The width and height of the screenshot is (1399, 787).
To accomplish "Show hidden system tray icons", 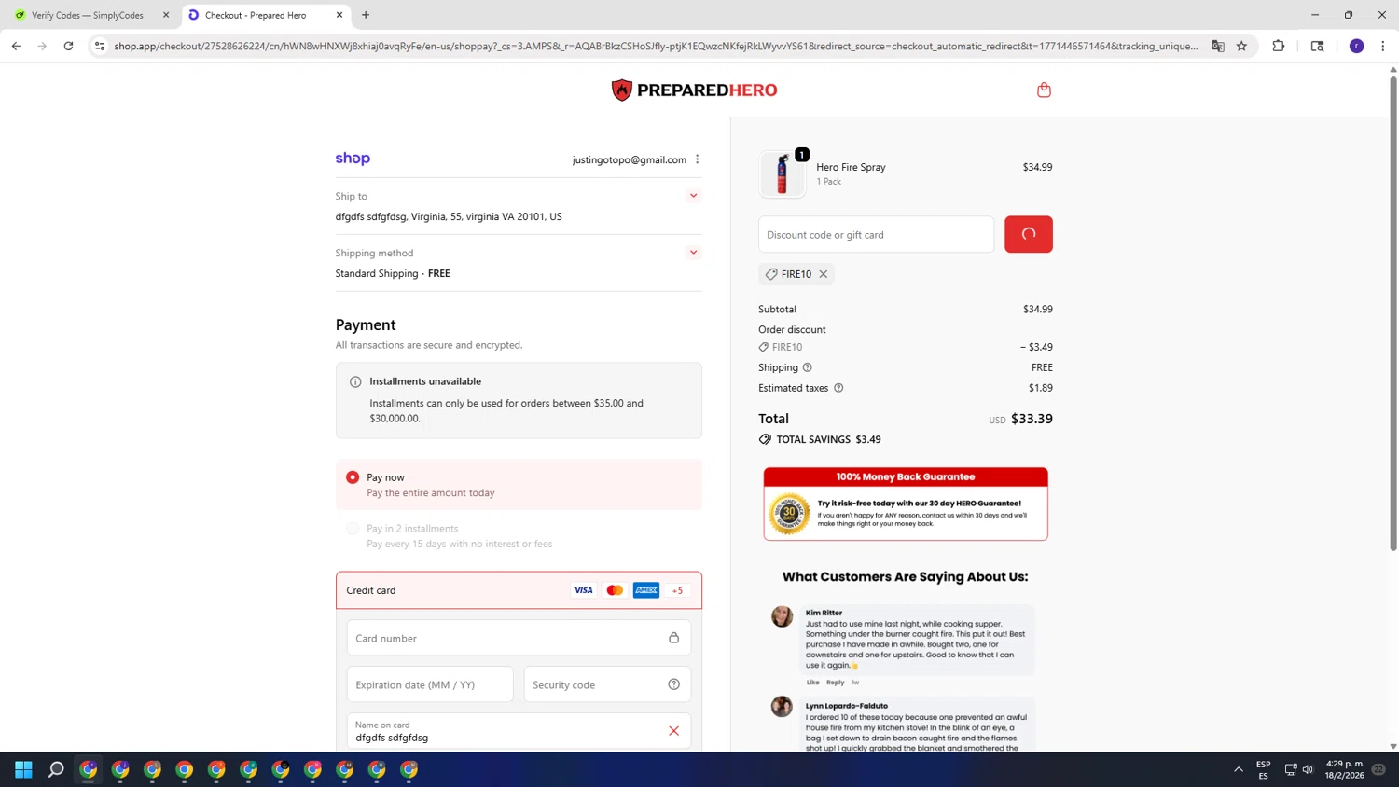I will (x=1239, y=769).
